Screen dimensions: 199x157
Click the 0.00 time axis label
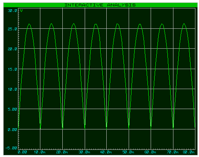22,152
